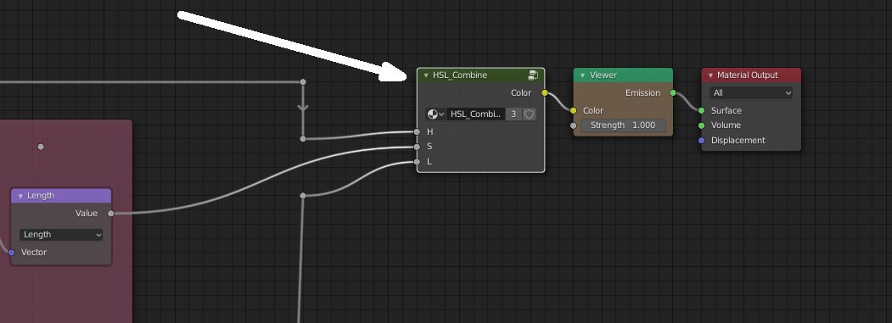Viewport: 892px width, 323px height.
Task: Click the Displacement input socket
Action: point(701,141)
